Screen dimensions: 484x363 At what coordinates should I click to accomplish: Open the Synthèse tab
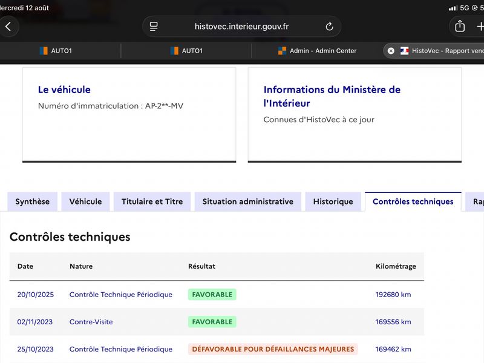tap(33, 201)
